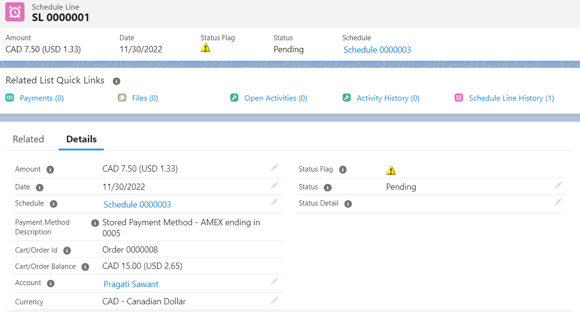Screen dimensions: 580x312
Task: Open Activity History (0) quick link
Action: click(x=388, y=98)
